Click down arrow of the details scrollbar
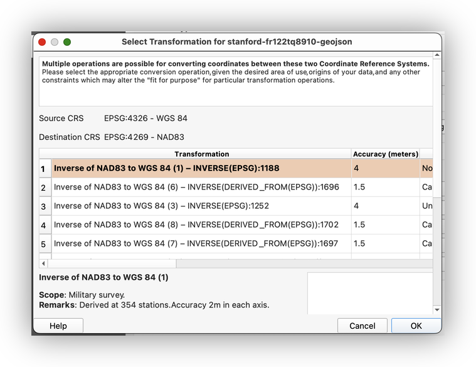476x367 pixels. tap(437, 309)
